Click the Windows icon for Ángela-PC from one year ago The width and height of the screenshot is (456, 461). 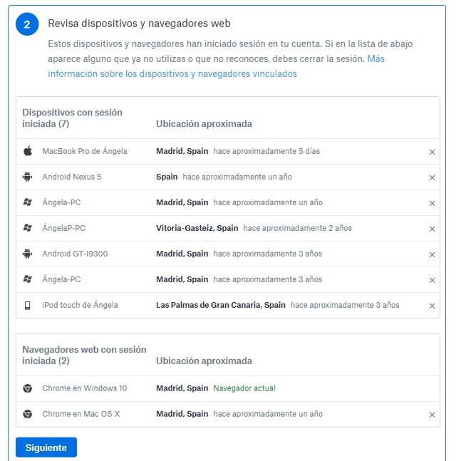28,202
